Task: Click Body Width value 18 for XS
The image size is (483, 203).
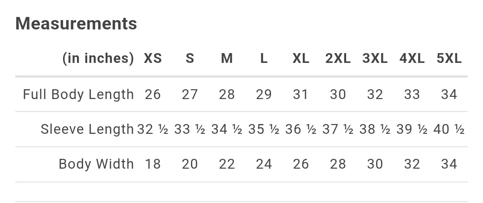Action: pyautogui.click(x=153, y=164)
